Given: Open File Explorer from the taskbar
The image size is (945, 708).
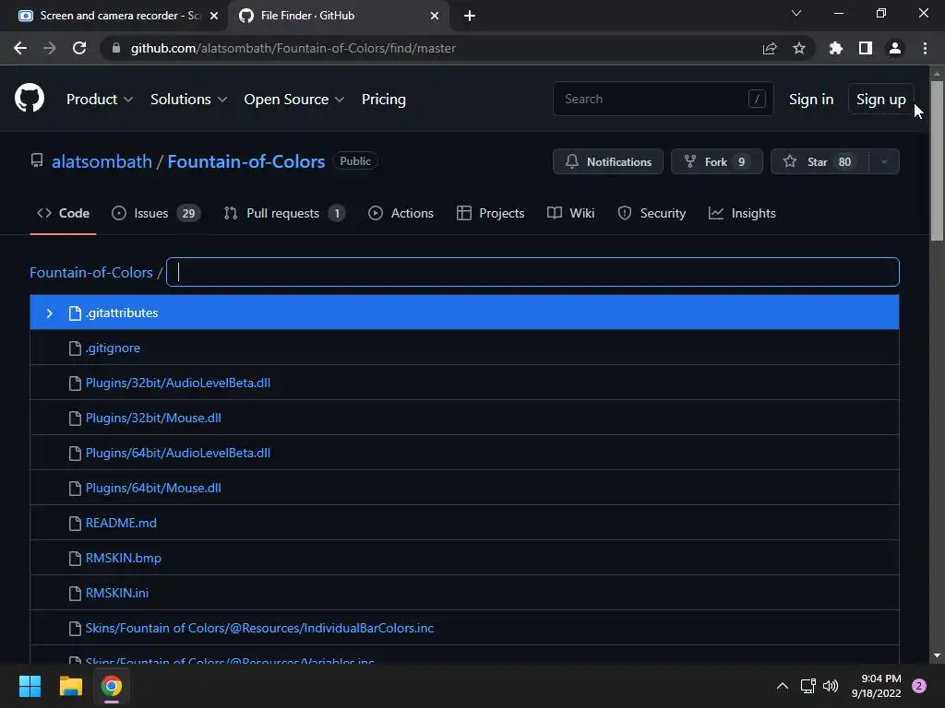Looking at the screenshot, I should pyautogui.click(x=70, y=686).
